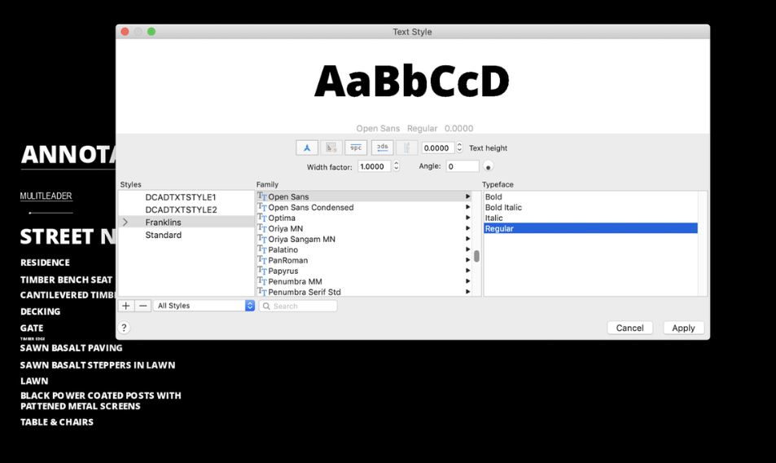
Task: Click the arrow beside Franklins
Action: (125, 223)
